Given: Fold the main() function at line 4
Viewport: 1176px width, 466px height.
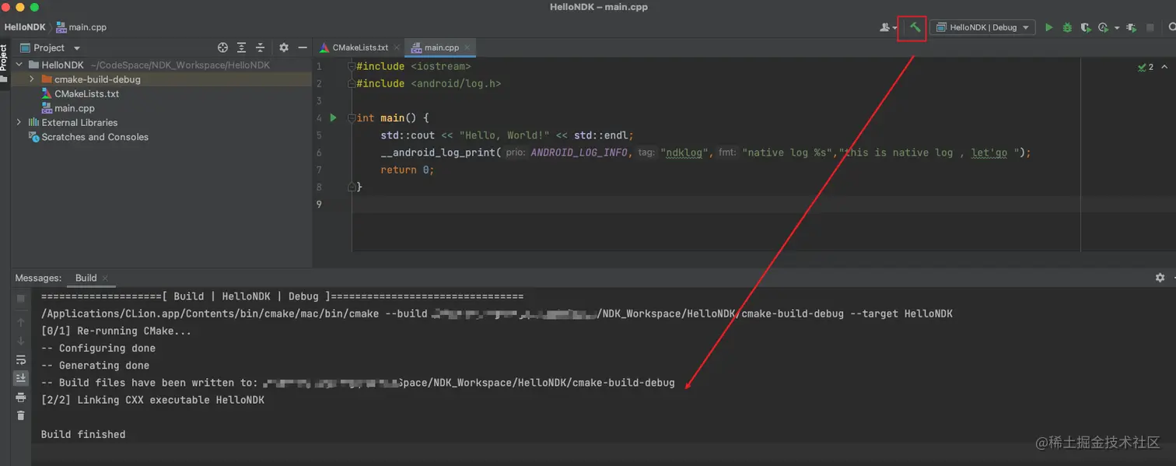Looking at the screenshot, I should coord(352,118).
